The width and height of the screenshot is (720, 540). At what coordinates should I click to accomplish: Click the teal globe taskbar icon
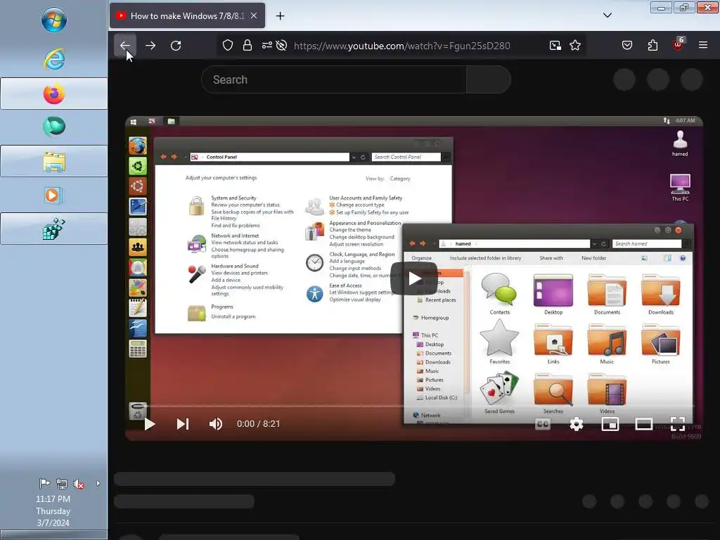click(x=53, y=127)
